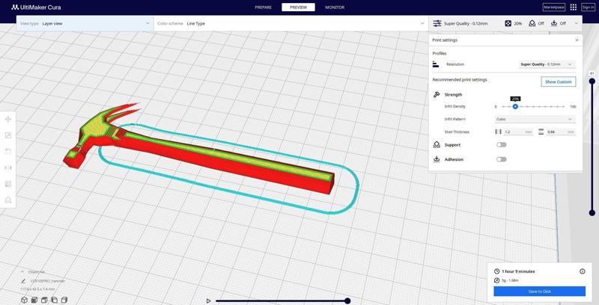Open the Per Model Settings tool

point(7,184)
